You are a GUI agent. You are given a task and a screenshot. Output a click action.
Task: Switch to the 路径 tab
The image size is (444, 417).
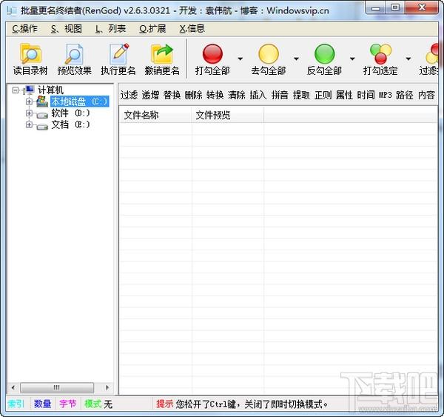405,95
